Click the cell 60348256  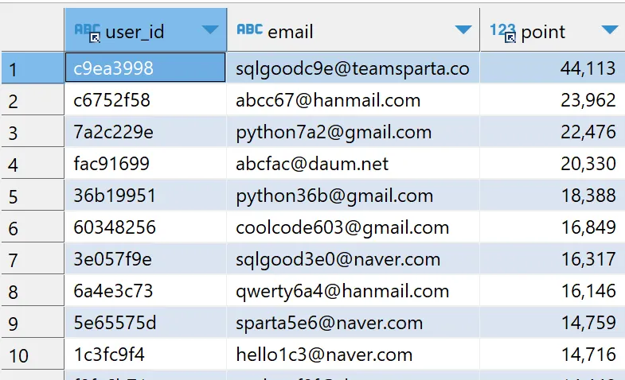[146, 227]
